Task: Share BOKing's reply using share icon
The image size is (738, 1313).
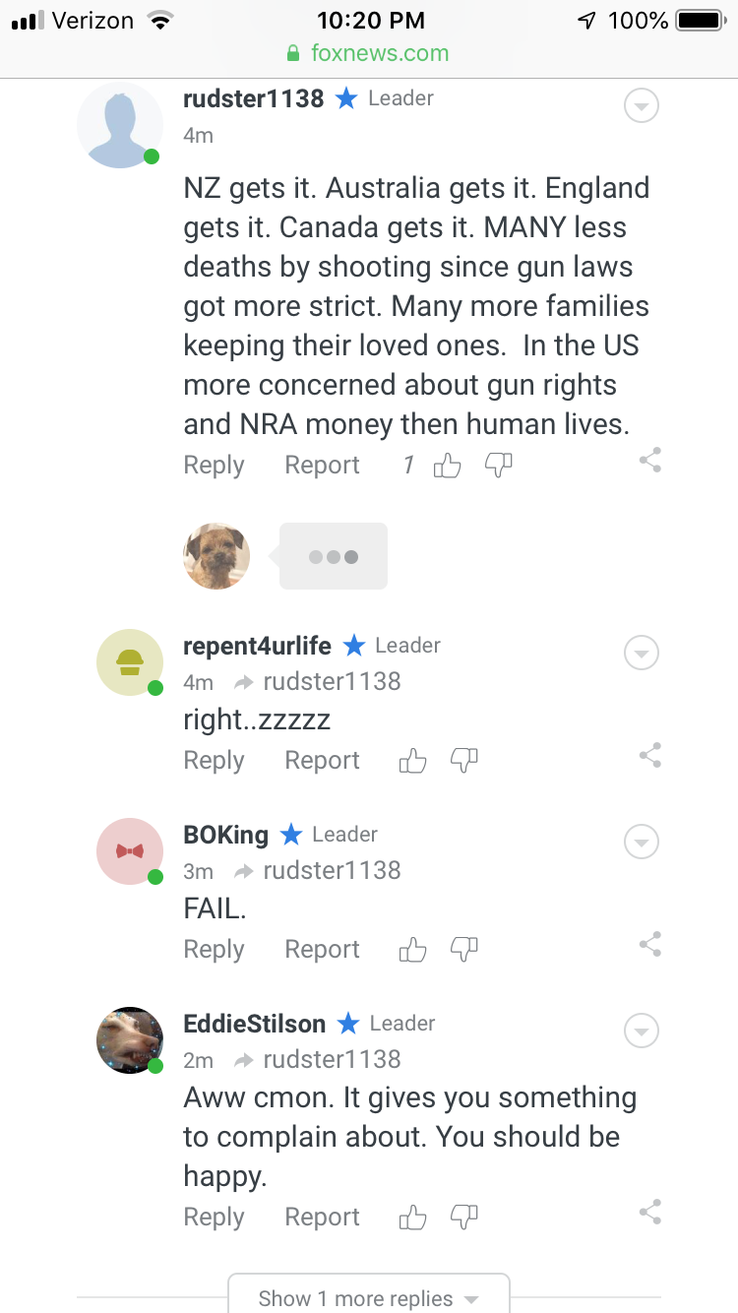Action: (x=649, y=945)
